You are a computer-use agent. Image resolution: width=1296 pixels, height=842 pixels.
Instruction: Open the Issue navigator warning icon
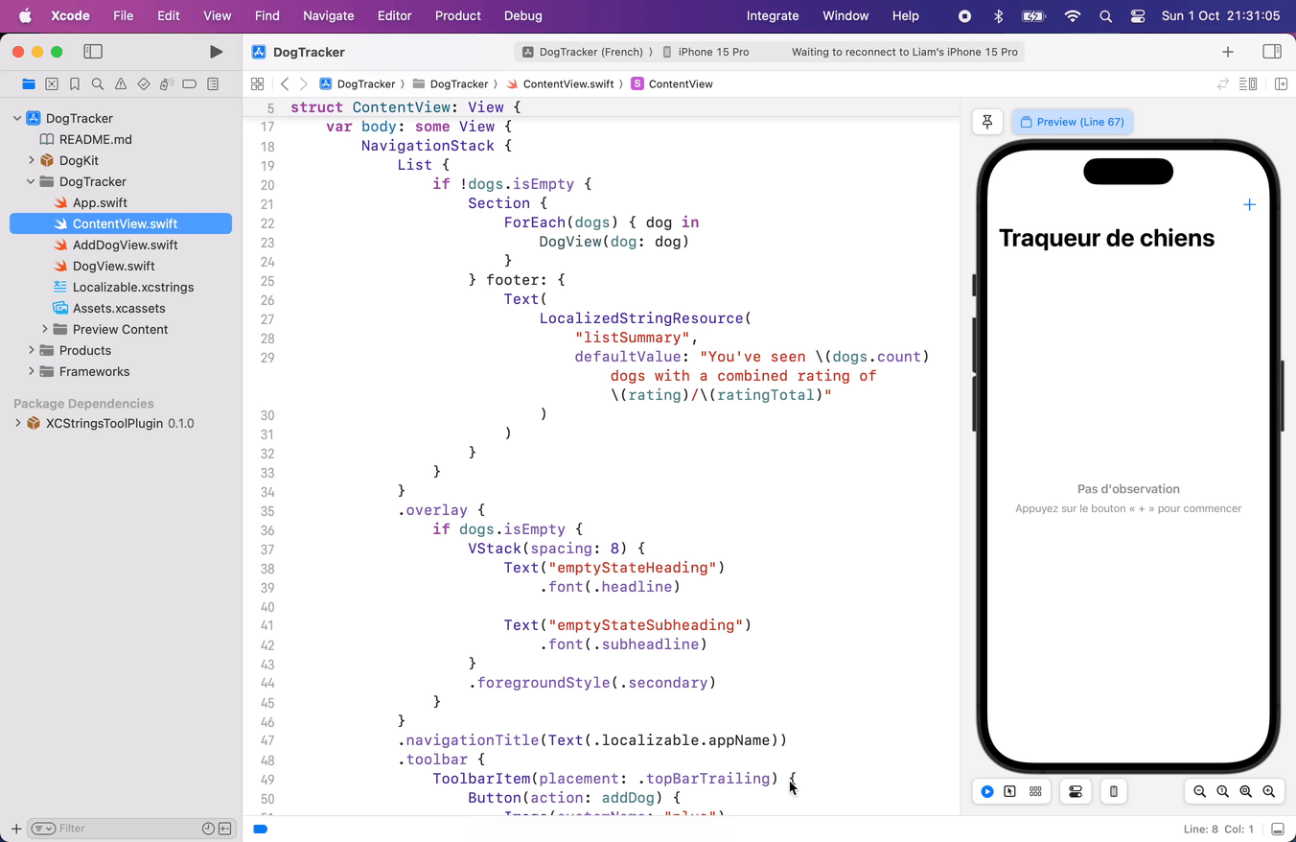(x=121, y=84)
